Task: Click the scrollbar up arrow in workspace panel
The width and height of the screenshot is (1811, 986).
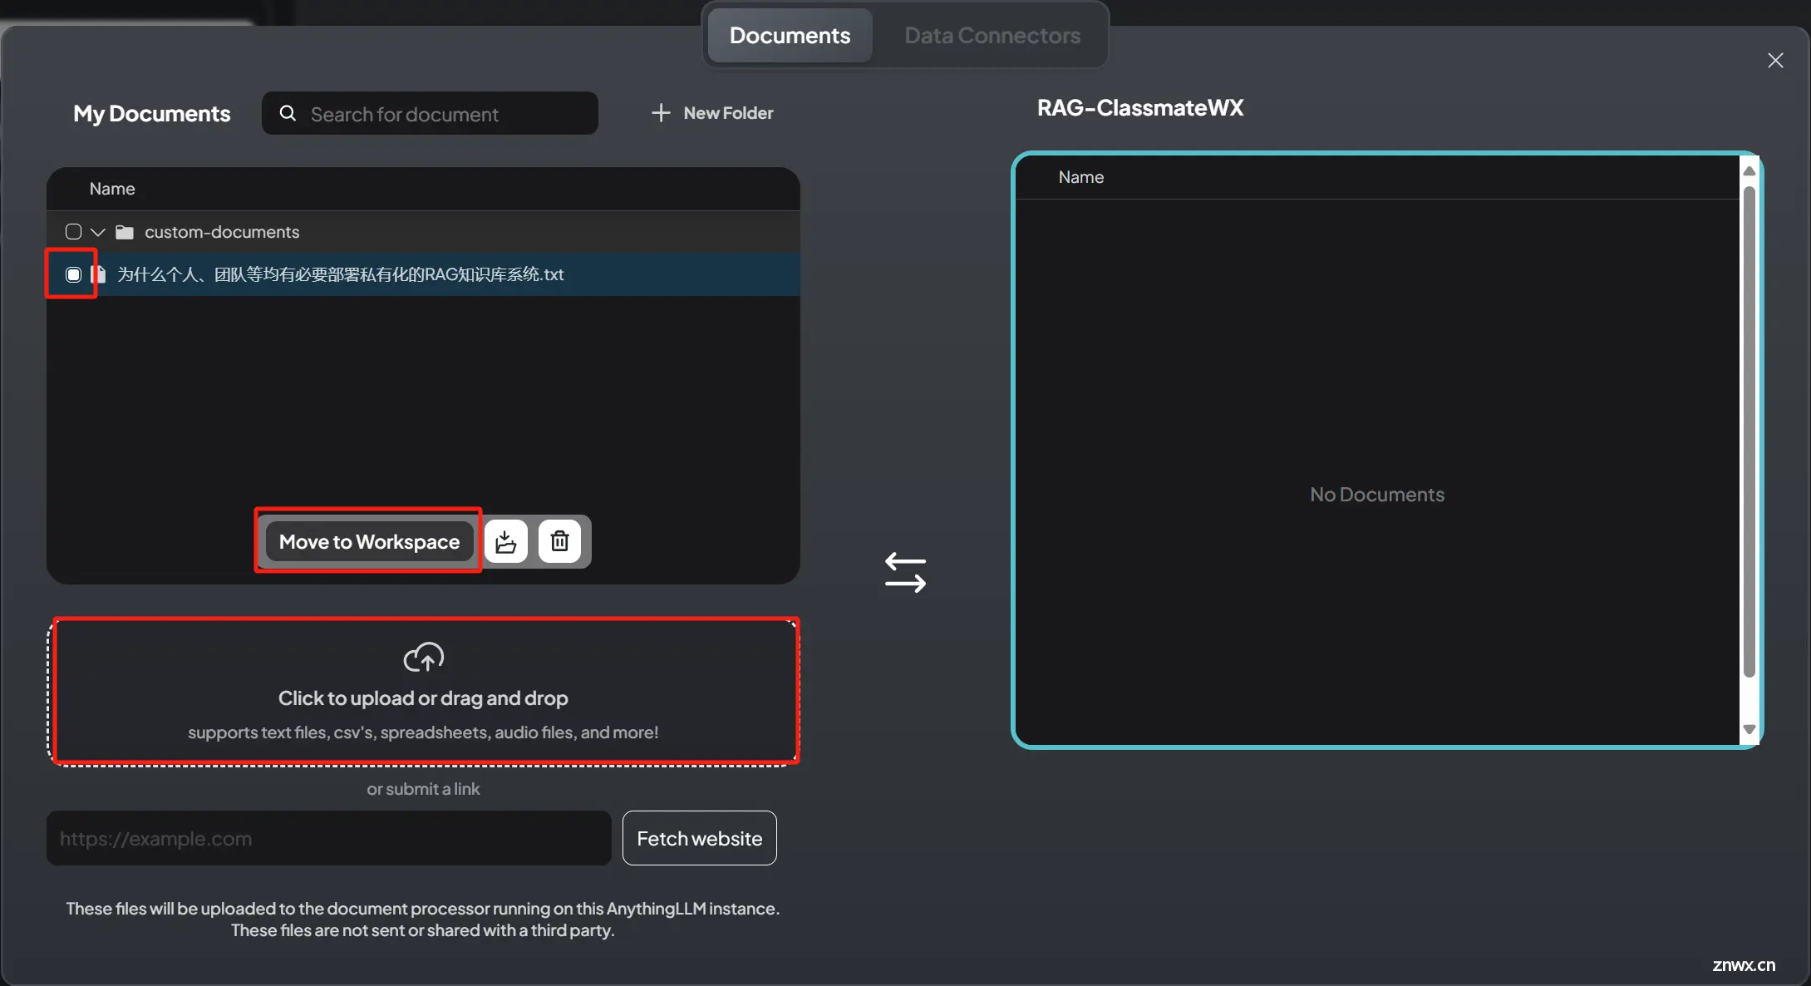Action: [x=1749, y=170]
